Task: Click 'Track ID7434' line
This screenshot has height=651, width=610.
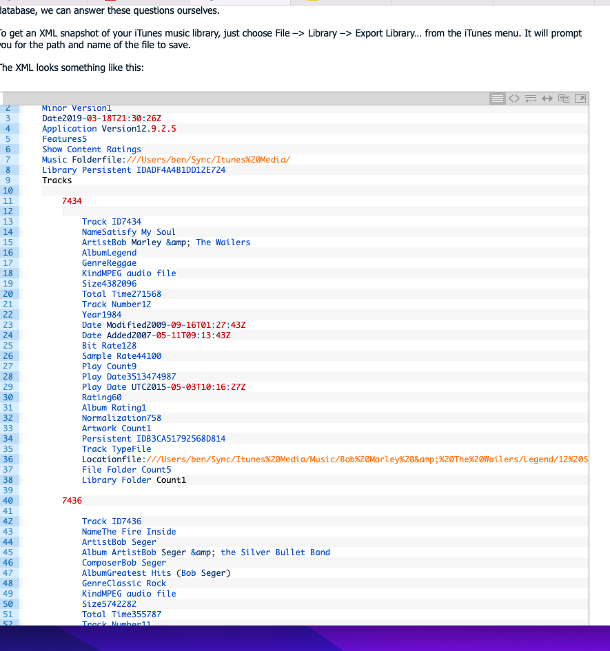Action: 112,222
